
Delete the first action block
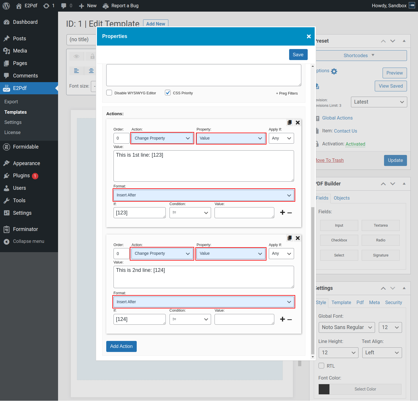[x=298, y=122]
